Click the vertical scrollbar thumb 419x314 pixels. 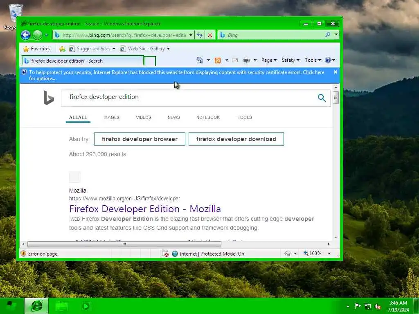[x=336, y=97]
